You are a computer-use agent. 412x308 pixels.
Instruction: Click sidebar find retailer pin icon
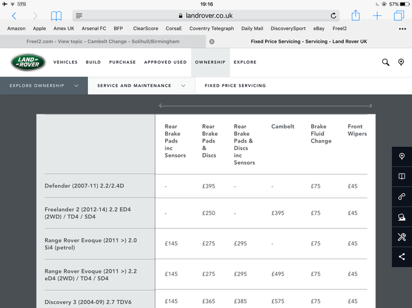pyautogui.click(x=401, y=157)
